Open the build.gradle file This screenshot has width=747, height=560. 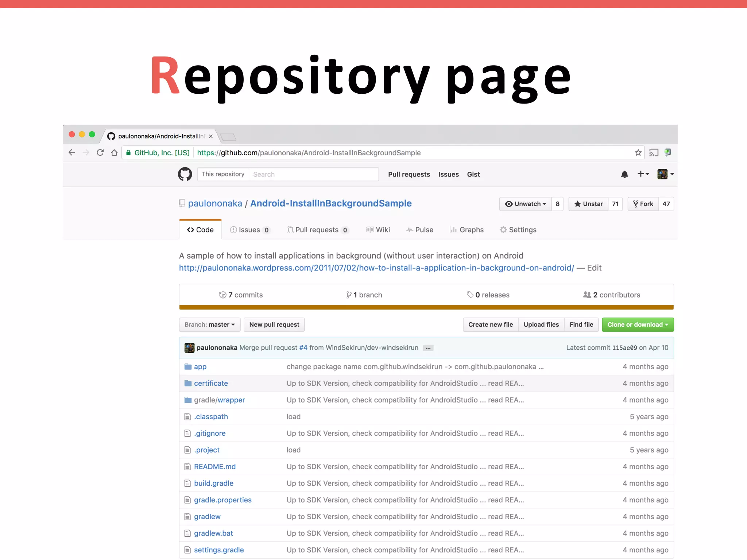(214, 483)
